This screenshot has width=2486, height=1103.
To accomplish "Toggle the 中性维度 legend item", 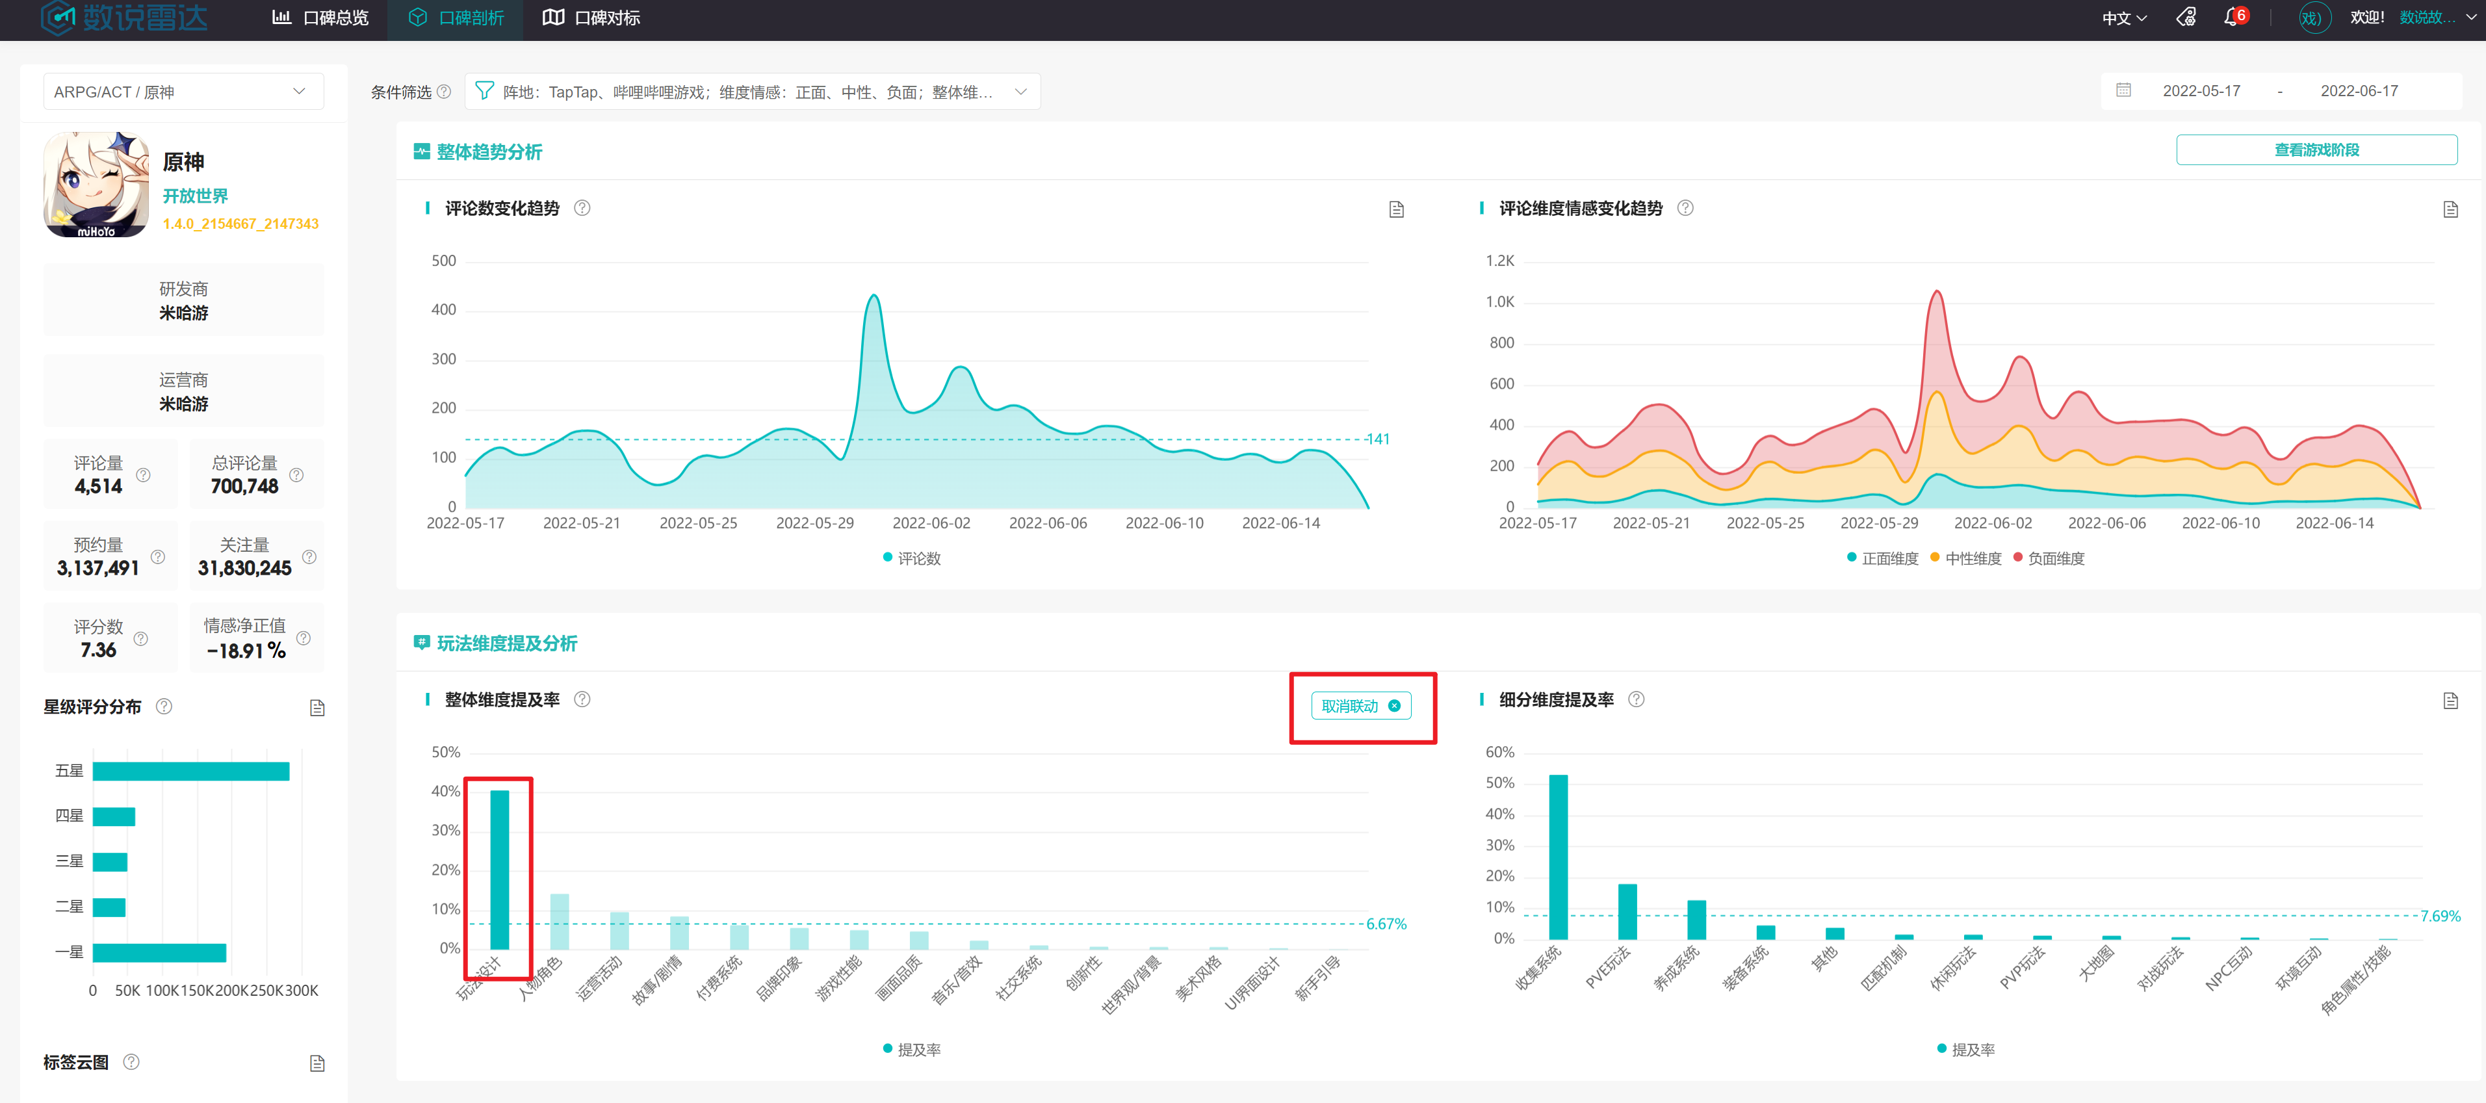I will [1966, 558].
